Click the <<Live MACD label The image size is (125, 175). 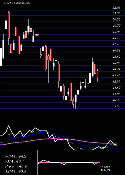105,168
